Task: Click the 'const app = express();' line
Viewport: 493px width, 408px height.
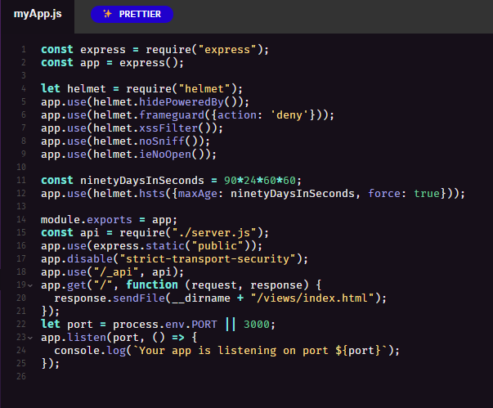Action: 112,63
